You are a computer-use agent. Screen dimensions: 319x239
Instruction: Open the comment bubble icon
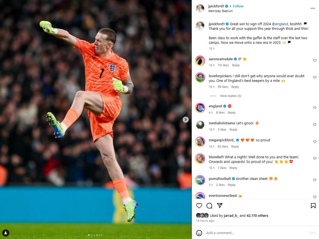(x=209, y=206)
